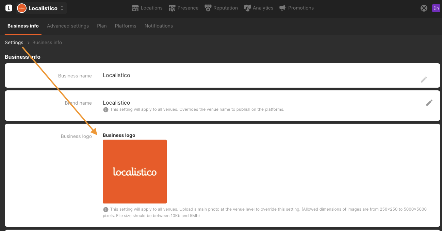This screenshot has height=231, width=442.
Task: Click the brand name venue override note
Action: [197, 109]
